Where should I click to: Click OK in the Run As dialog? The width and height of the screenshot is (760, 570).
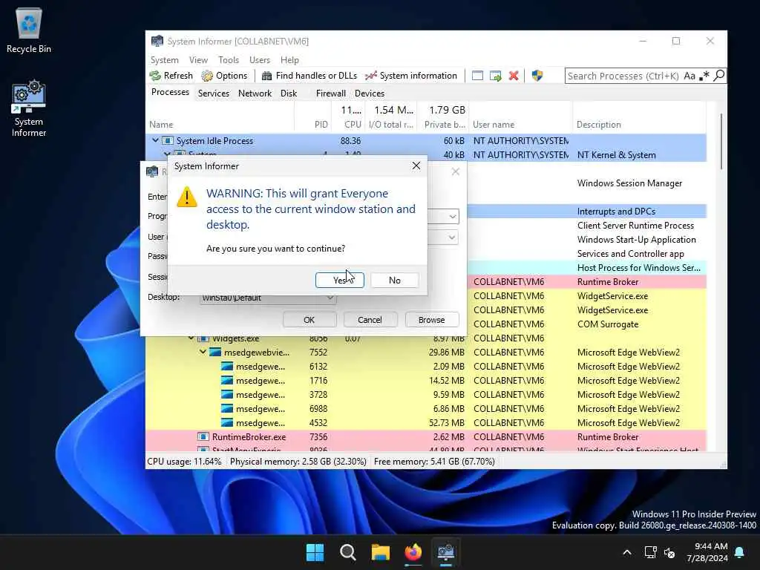pos(309,320)
